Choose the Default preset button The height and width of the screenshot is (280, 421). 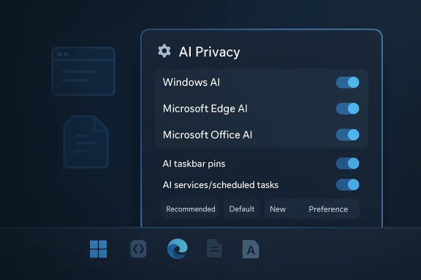[x=242, y=209]
